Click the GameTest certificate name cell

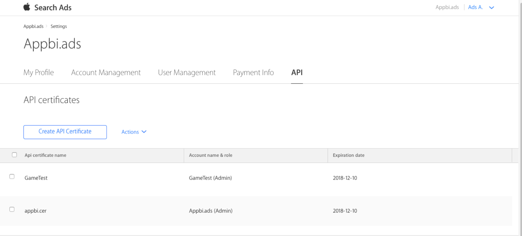tap(36, 178)
